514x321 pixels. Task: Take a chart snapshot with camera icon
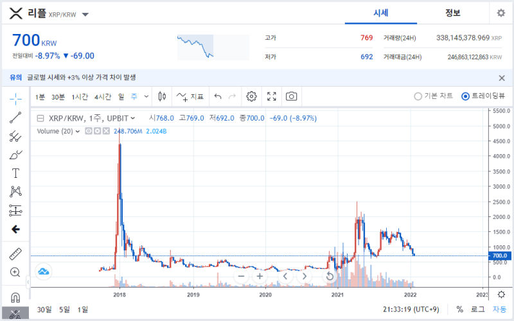pyautogui.click(x=292, y=96)
